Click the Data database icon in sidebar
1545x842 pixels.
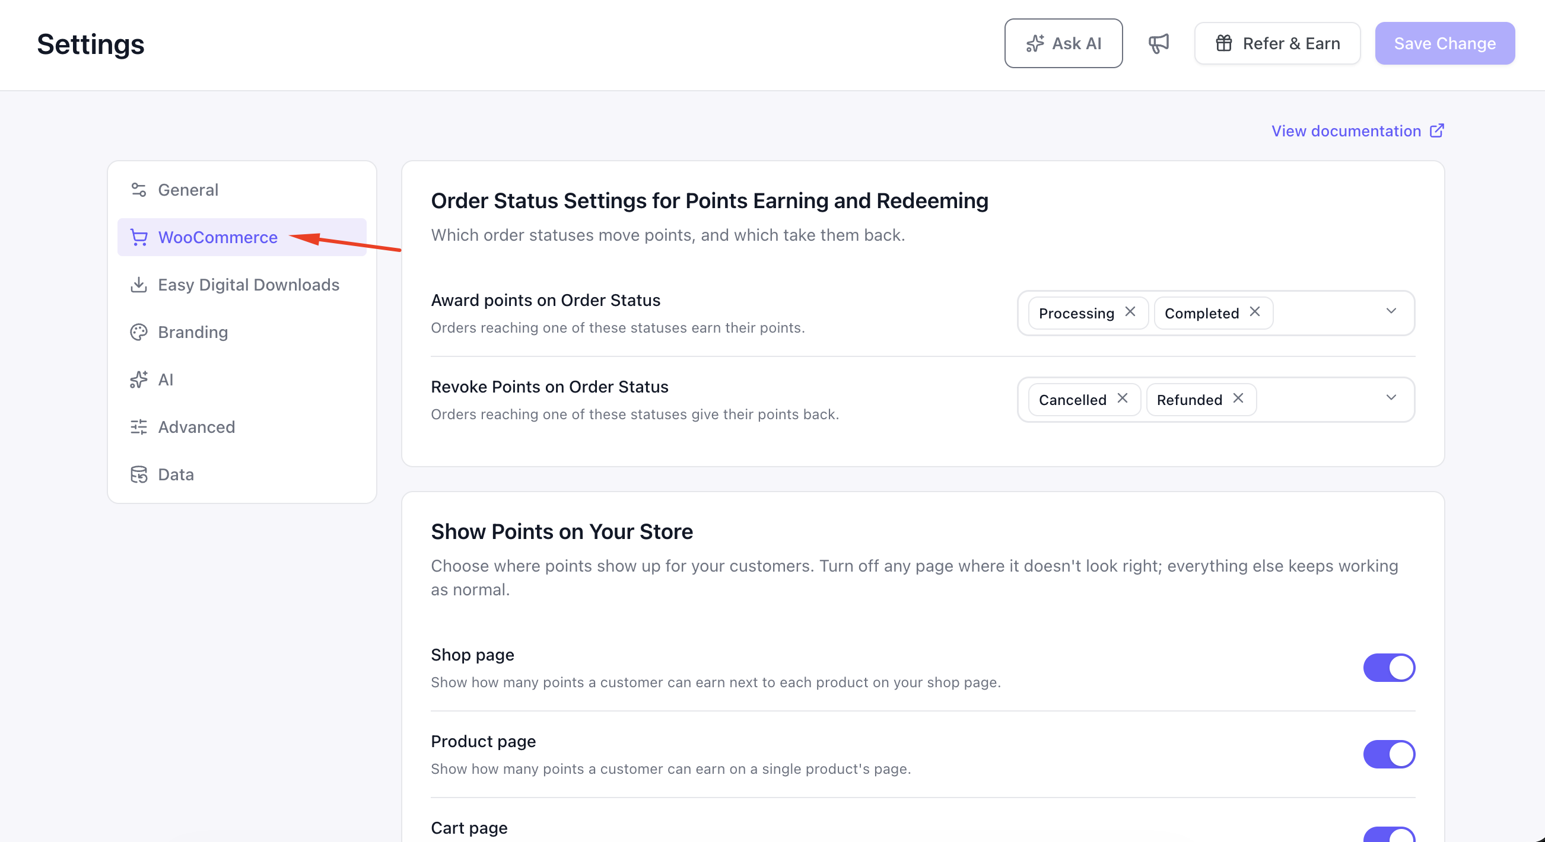(139, 474)
